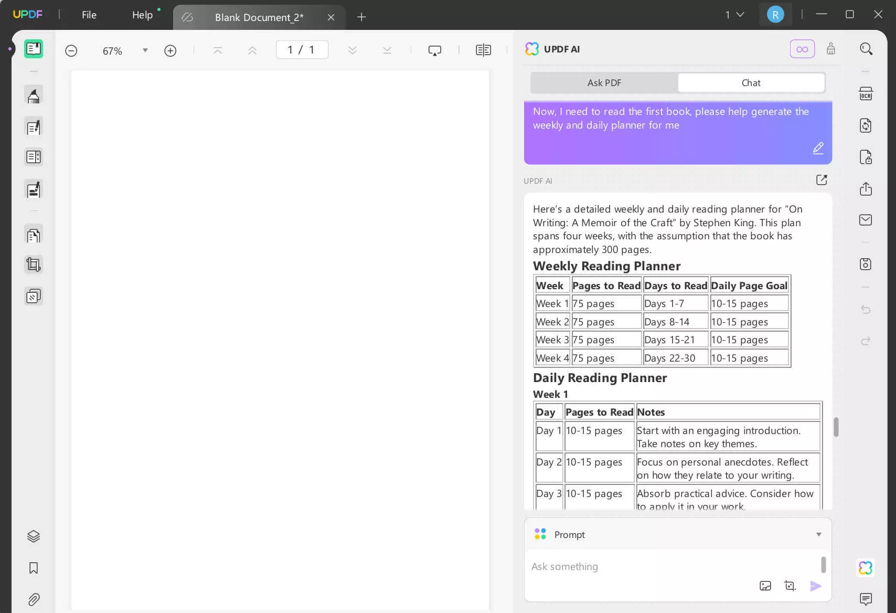Open the File menu

pos(89,15)
